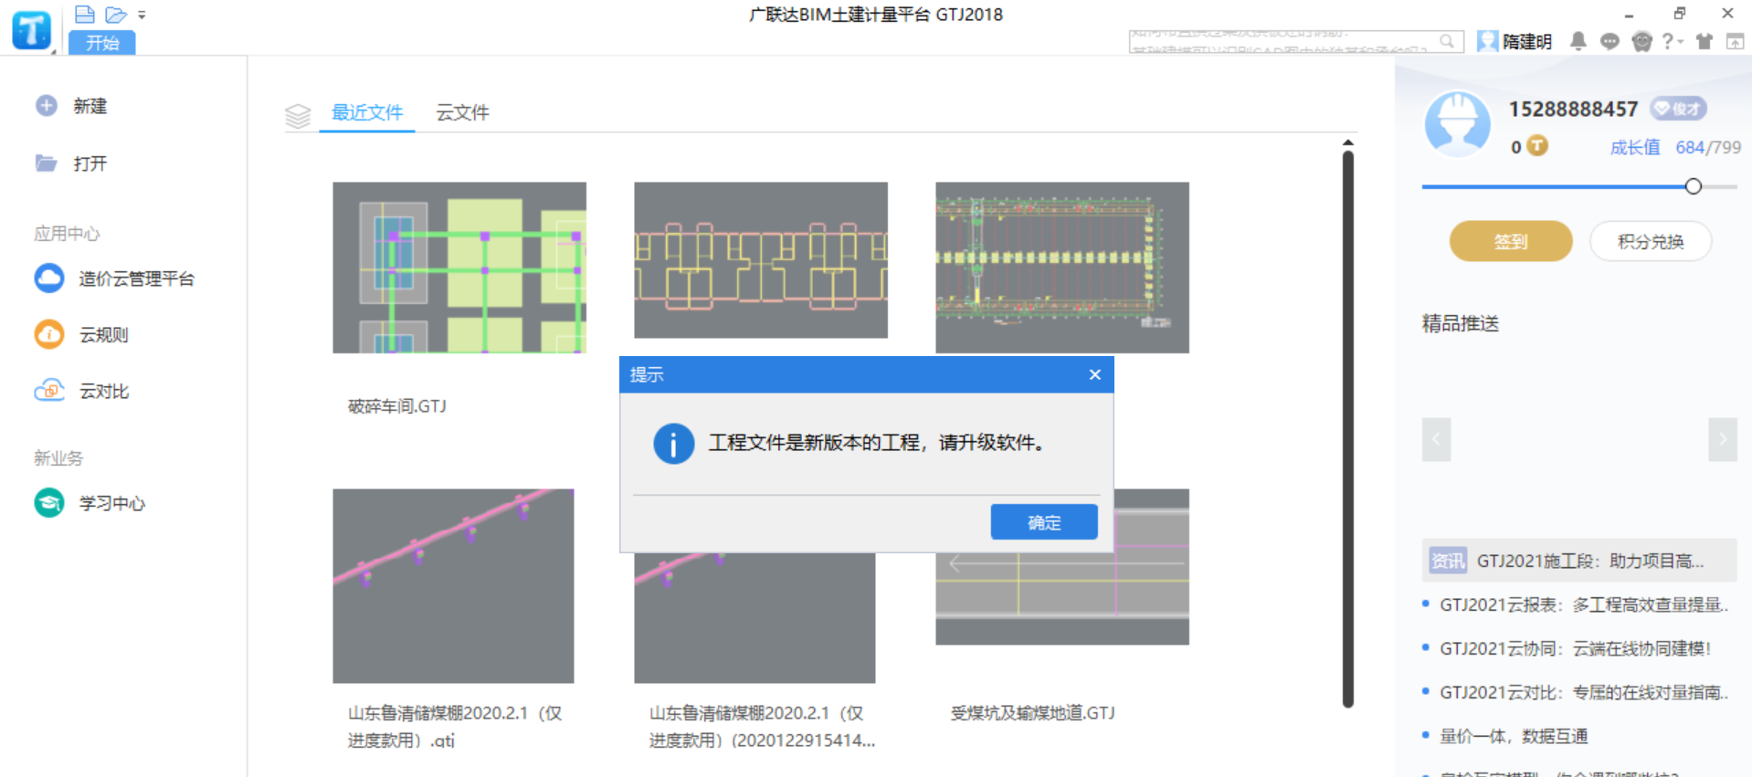Open the notifications bell icon

click(1578, 41)
